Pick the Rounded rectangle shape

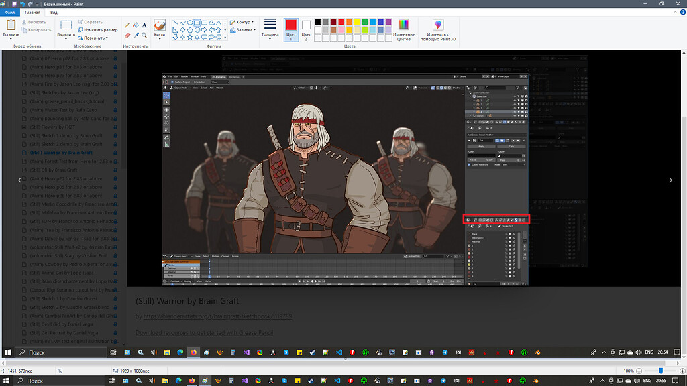tap(204, 23)
